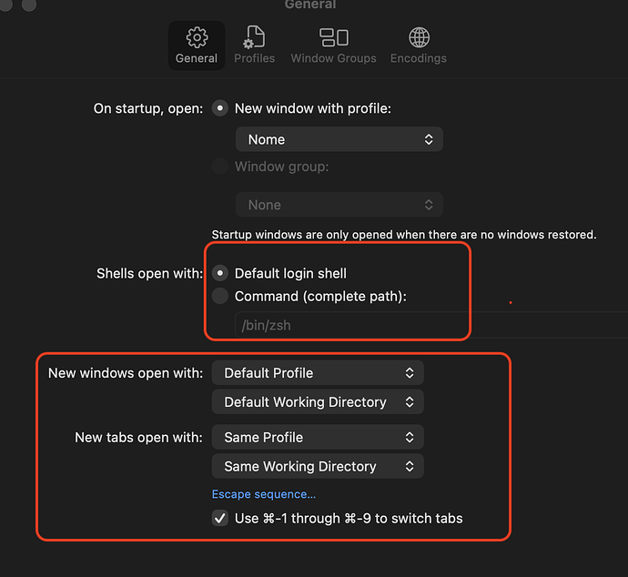Toggle the ⌘-1 through ⌘-9 tab switching checkbox
Image resolution: width=628 pixels, height=577 pixels.
(220, 518)
